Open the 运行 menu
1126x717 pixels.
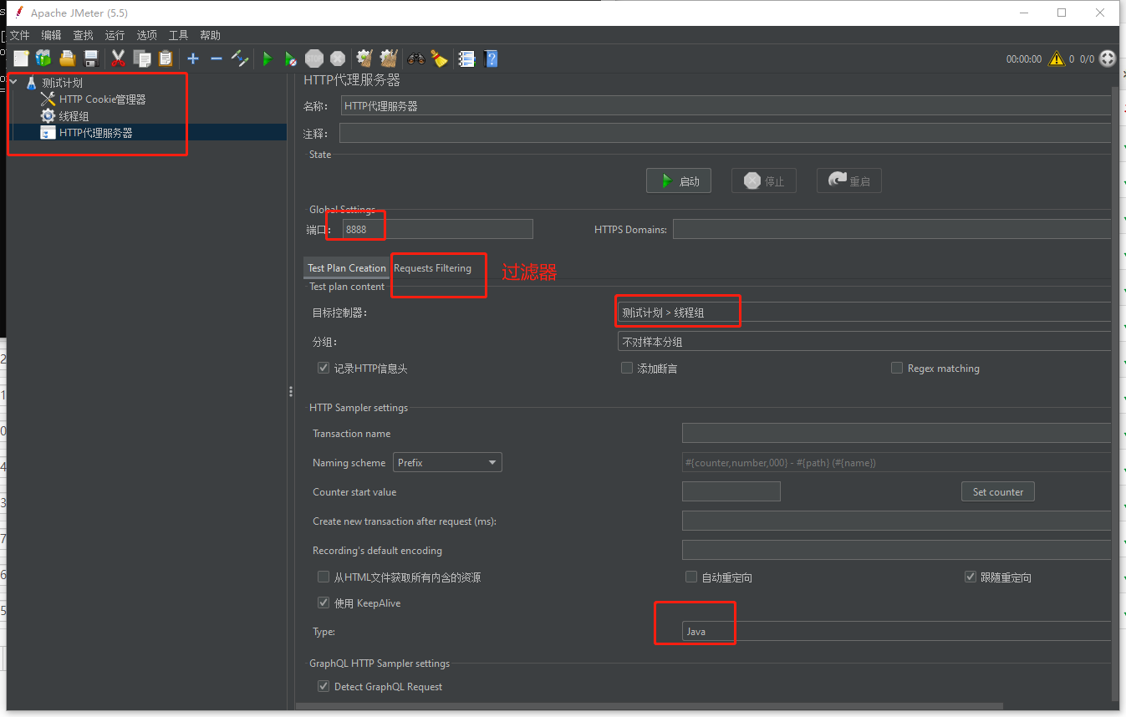pos(115,35)
